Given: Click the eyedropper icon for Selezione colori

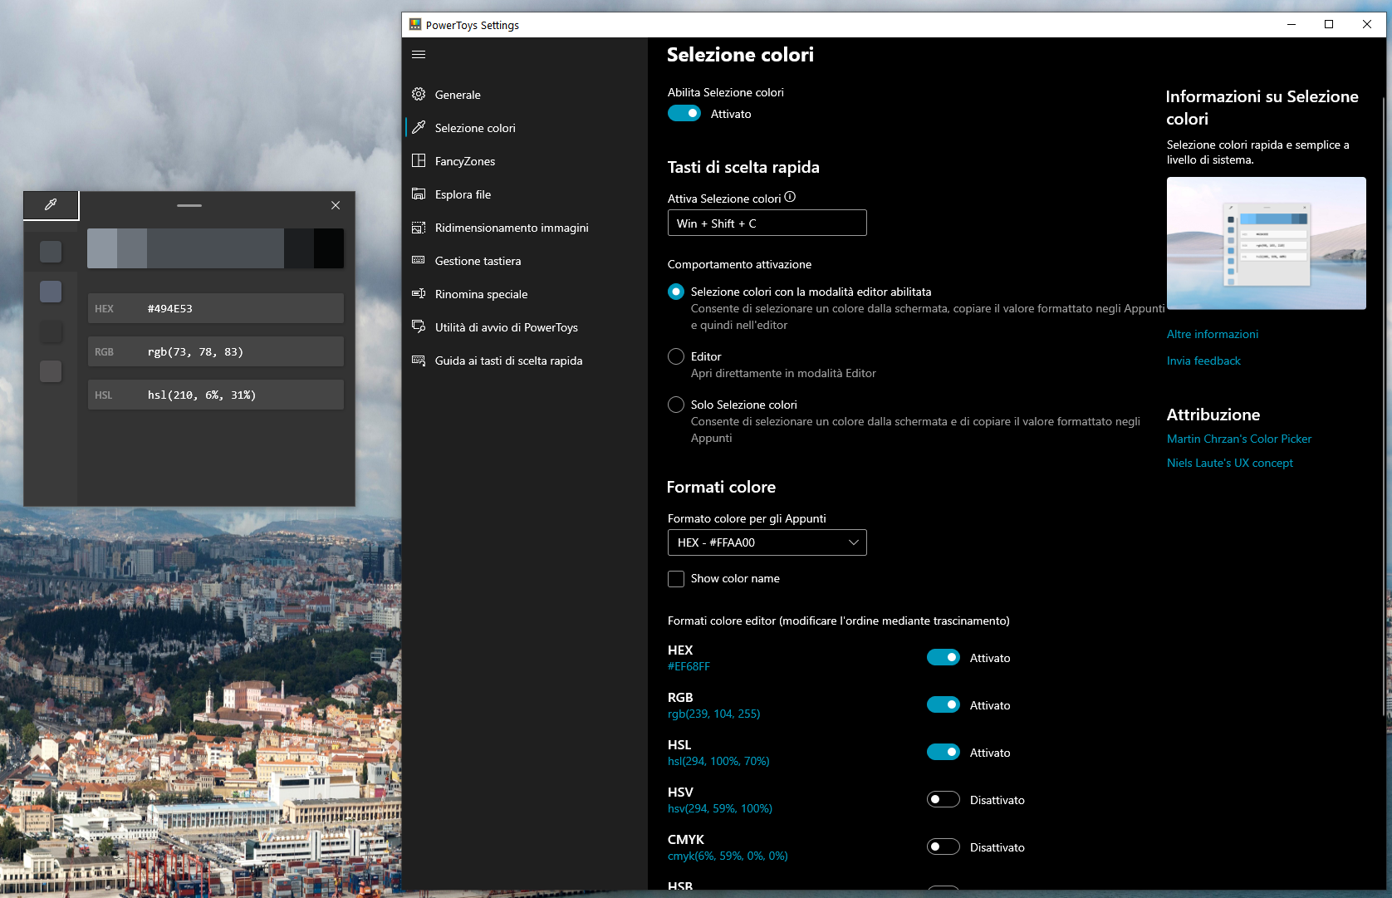Looking at the screenshot, I should pos(419,127).
